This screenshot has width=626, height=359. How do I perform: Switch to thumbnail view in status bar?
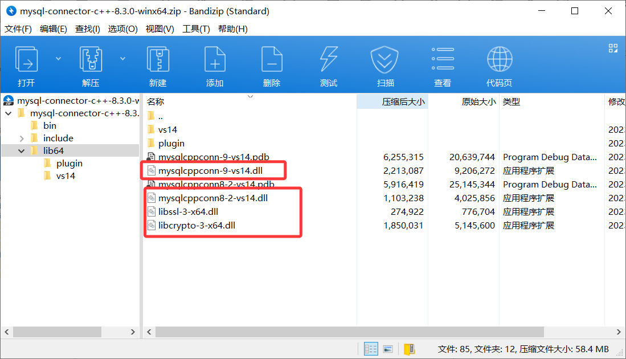(388, 349)
